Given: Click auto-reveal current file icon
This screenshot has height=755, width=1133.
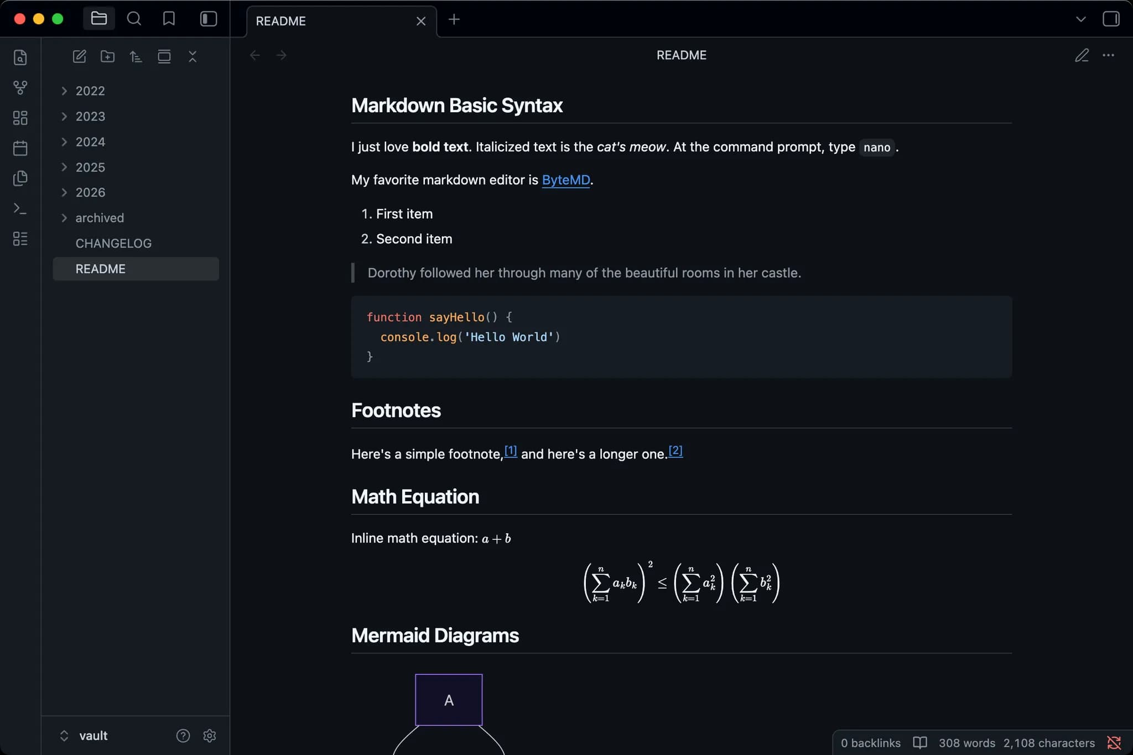Looking at the screenshot, I should (164, 56).
